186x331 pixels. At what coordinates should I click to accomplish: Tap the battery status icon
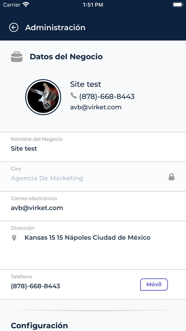pos(177,5)
